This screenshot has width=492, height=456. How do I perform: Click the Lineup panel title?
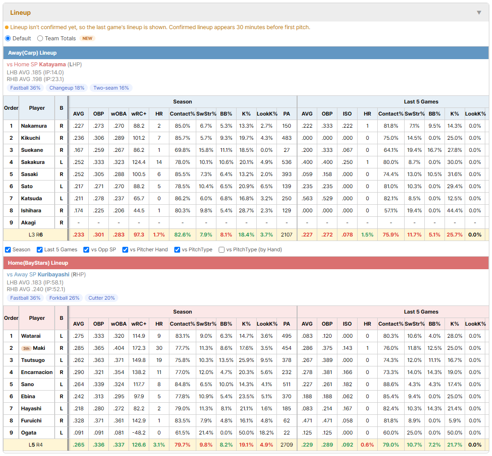click(x=21, y=13)
